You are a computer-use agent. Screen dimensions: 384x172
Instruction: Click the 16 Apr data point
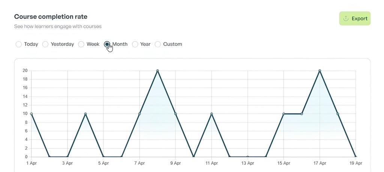[x=302, y=114]
